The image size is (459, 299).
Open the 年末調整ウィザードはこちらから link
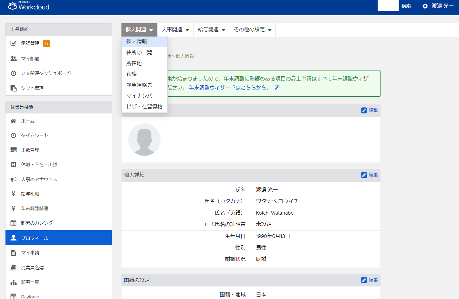pyautogui.click(x=230, y=88)
